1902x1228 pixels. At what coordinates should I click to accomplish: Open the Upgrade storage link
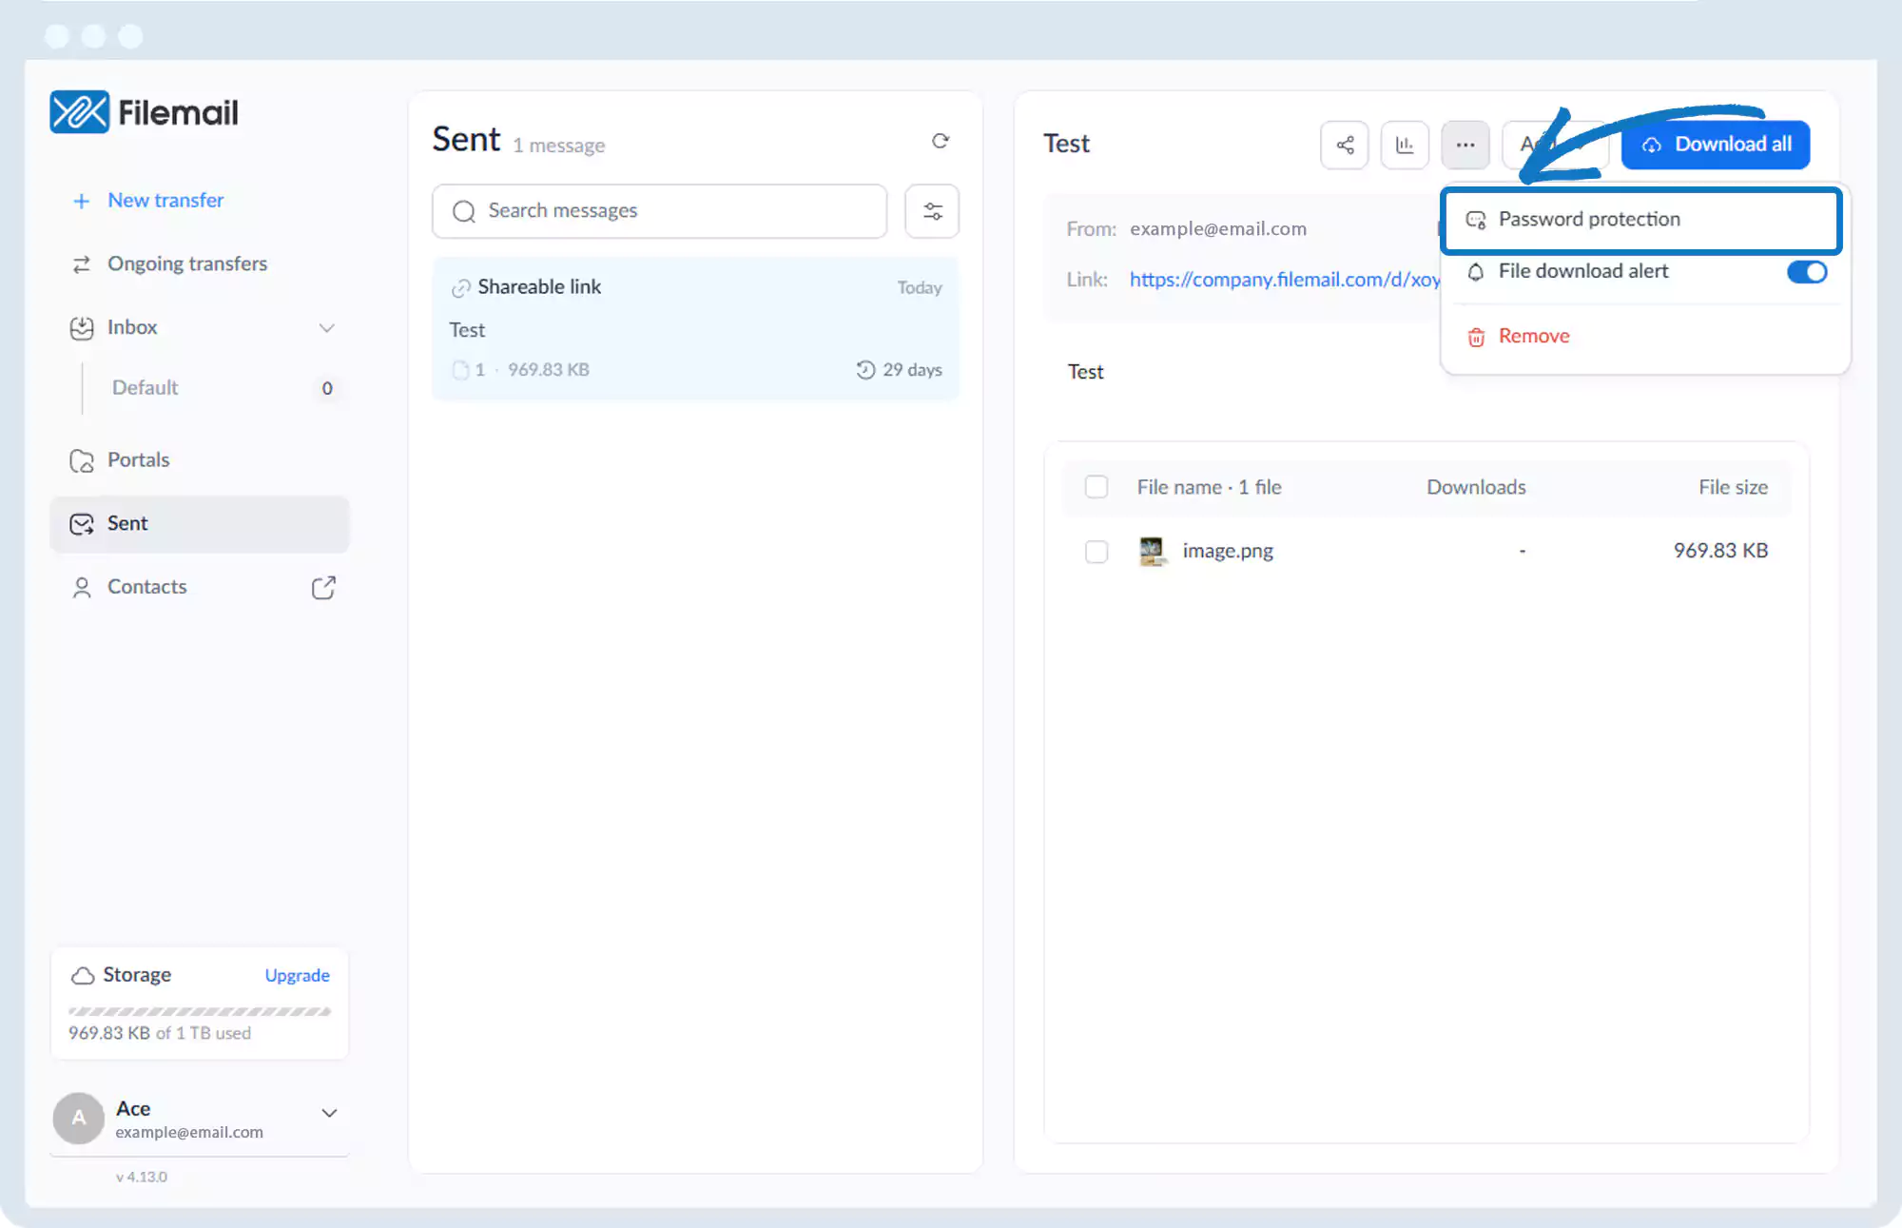pyautogui.click(x=297, y=975)
